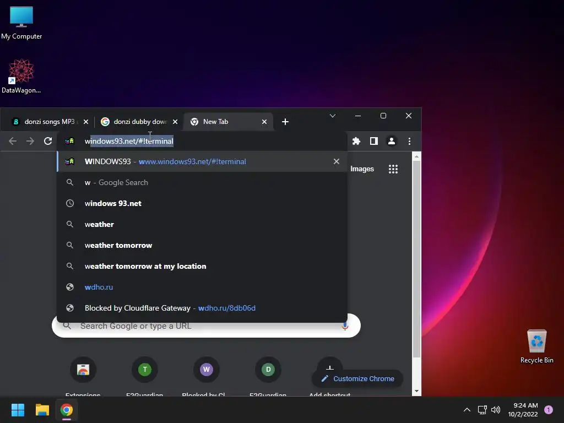564x423 pixels.
Task: Pick 'weather tomorrow at my location' suggestion
Action: (202, 266)
